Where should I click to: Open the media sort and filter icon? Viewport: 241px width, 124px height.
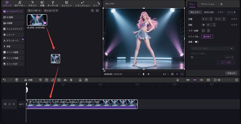click(97, 11)
